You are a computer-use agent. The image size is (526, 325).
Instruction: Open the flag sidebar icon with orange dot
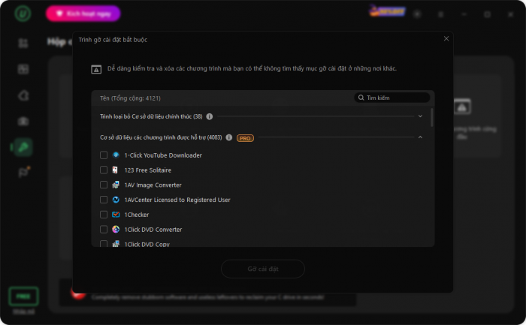[x=23, y=172]
